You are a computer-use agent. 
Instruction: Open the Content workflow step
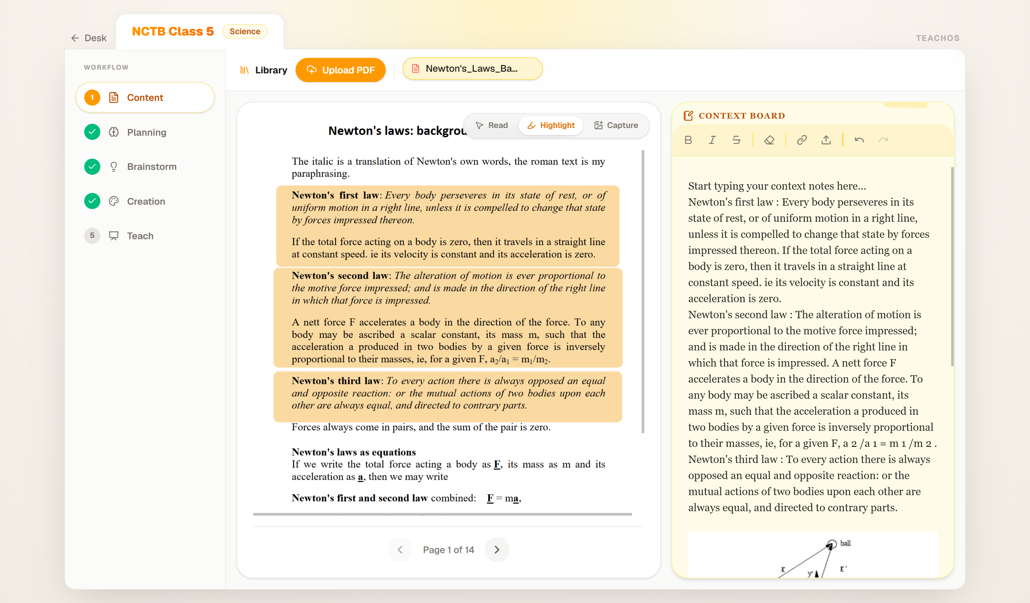click(145, 97)
